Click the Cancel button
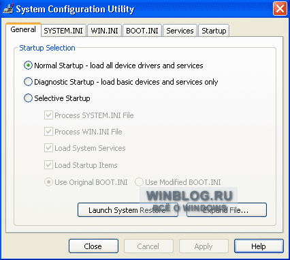Viewport: 290px width, 260px height. point(148,246)
